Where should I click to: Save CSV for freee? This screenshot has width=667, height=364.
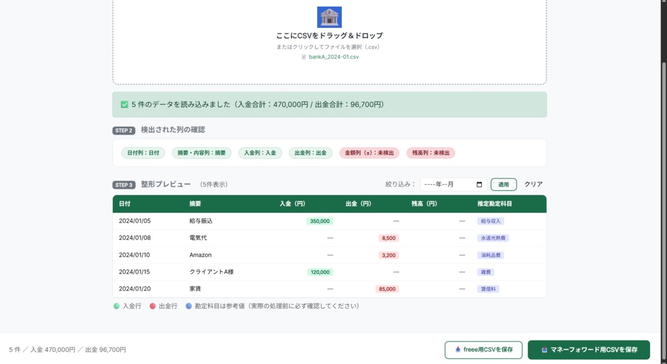(484, 350)
